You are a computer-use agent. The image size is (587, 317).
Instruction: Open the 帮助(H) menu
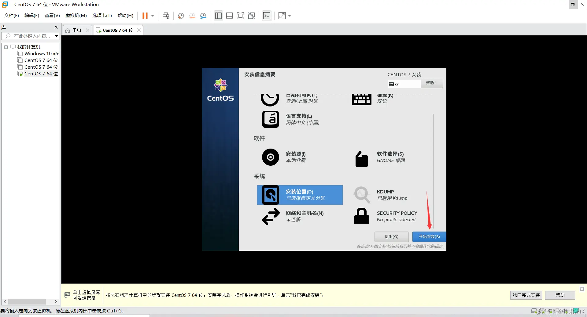125,16
